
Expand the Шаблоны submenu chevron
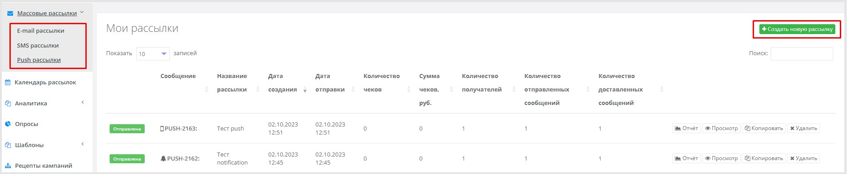(x=83, y=144)
